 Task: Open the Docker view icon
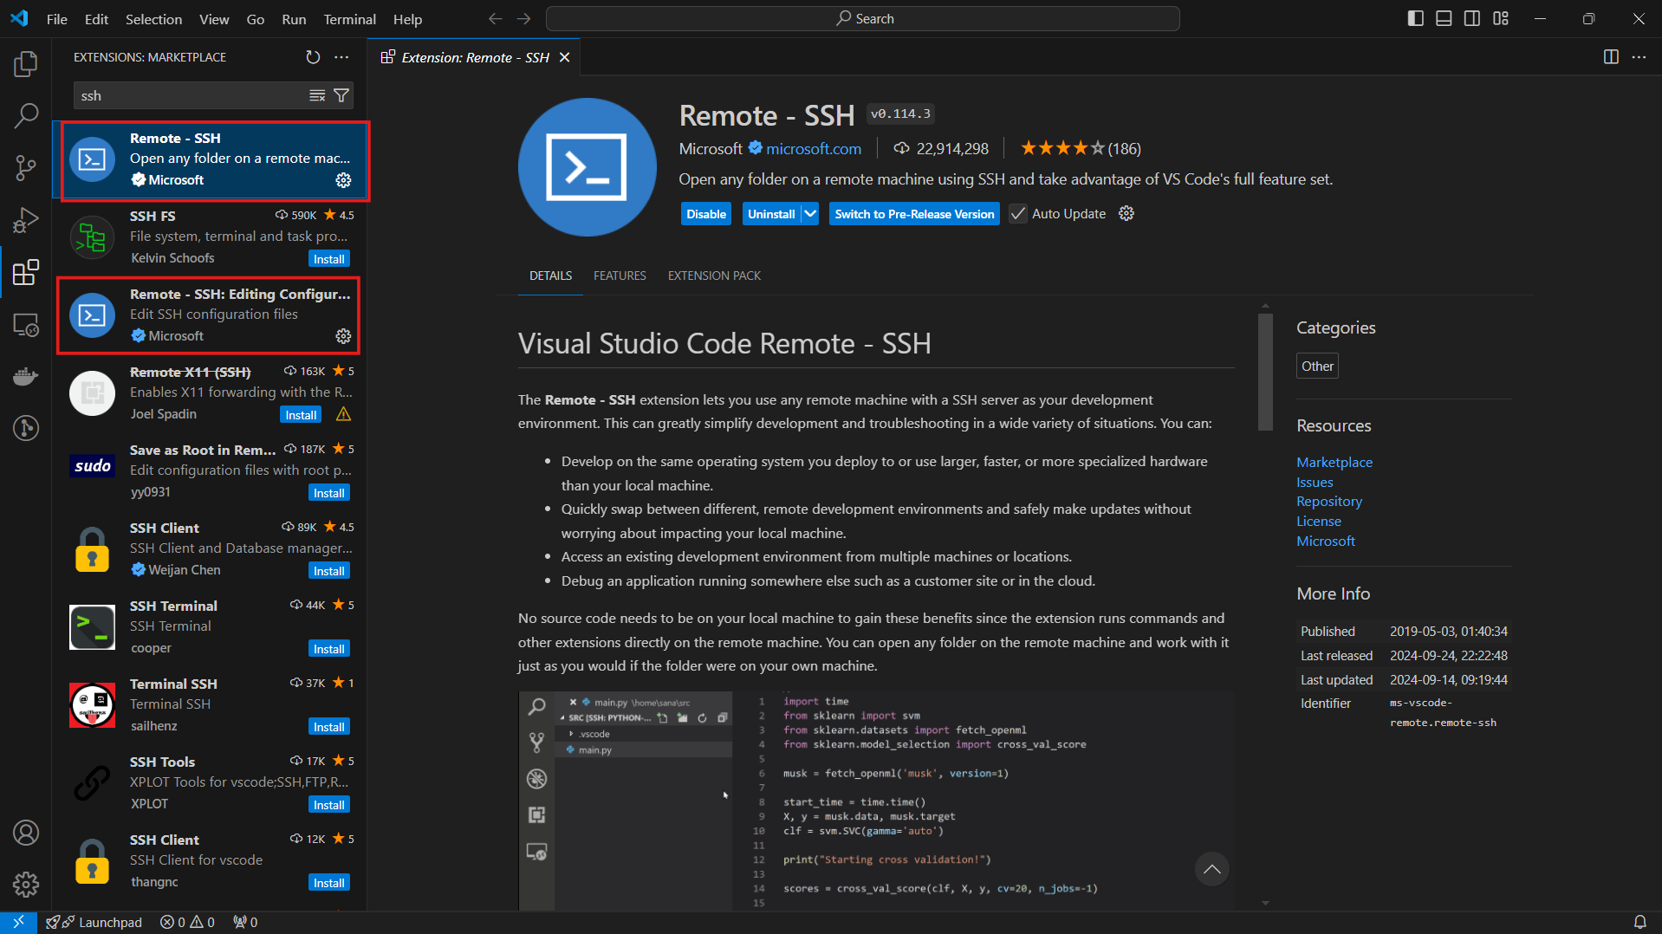click(x=26, y=376)
